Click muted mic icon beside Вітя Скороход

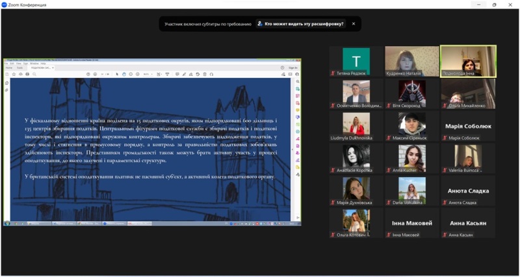[x=388, y=106]
